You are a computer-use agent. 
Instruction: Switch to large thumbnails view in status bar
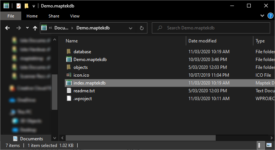tap(269, 145)
